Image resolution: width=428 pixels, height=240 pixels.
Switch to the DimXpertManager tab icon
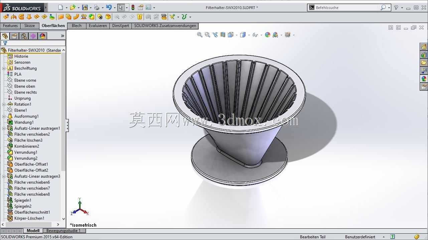pyautogui.click(x=33, y=36)
